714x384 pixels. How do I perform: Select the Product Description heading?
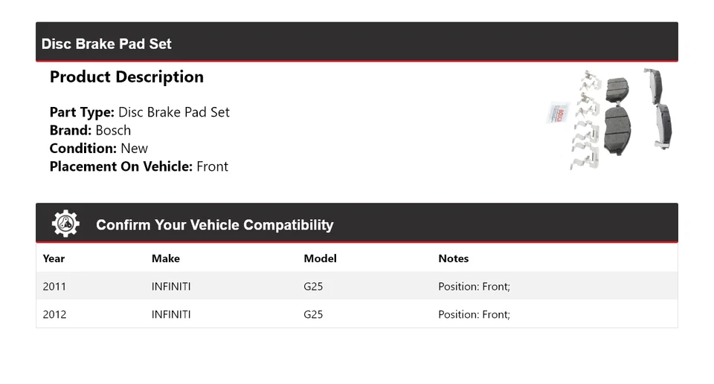[126, 77]
